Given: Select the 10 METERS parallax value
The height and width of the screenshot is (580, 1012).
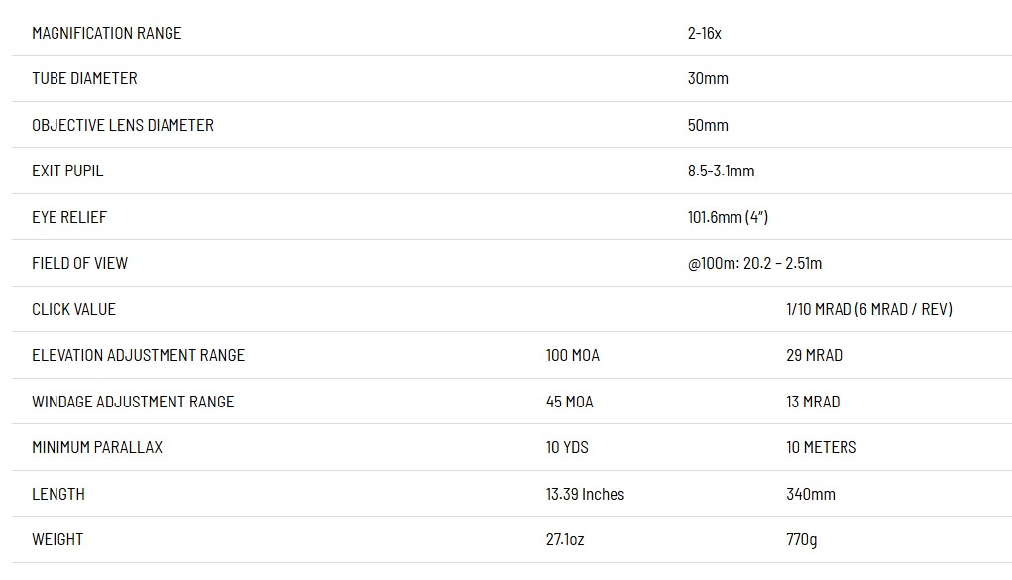Looking at the screenshot, I should (x=821, y=447).
